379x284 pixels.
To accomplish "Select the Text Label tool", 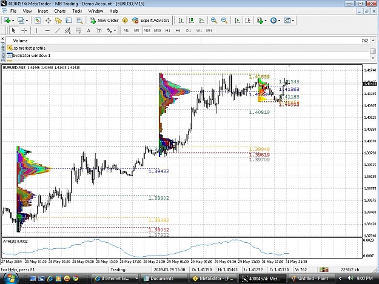I will (x=99, y=30).
